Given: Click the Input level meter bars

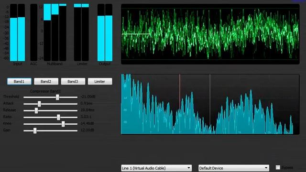Looking at the screenshot, I should point(17,32).
